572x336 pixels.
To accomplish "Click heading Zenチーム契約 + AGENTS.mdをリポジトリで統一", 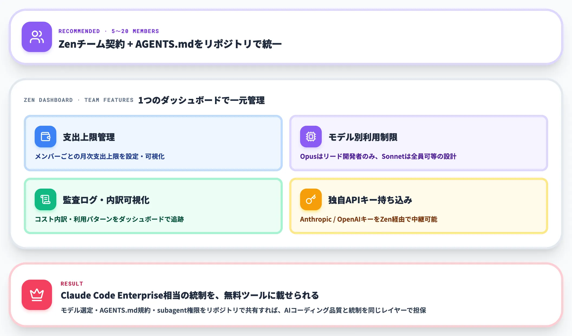I will click(x=170, y=44).
